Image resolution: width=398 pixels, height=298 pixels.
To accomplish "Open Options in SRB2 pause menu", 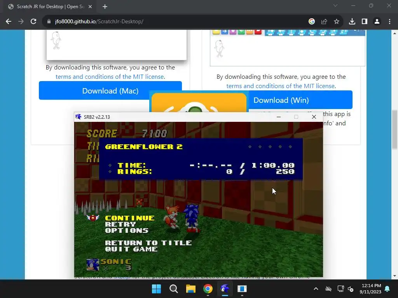I will (x=127, y=230).
